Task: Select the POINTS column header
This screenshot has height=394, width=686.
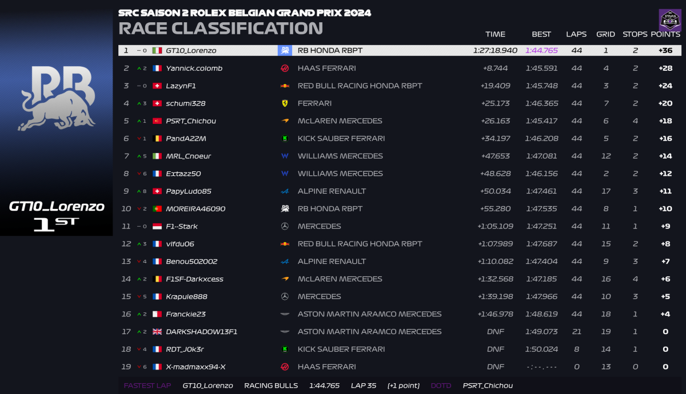Action: (x=665, y=34)
